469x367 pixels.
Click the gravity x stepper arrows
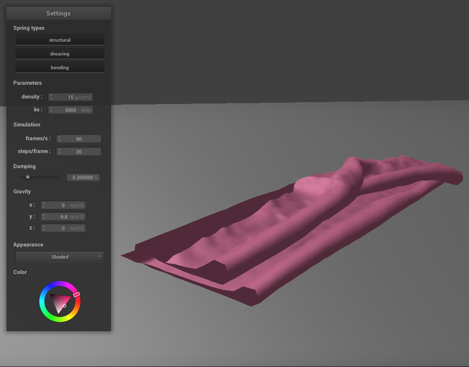coord(44,205)
